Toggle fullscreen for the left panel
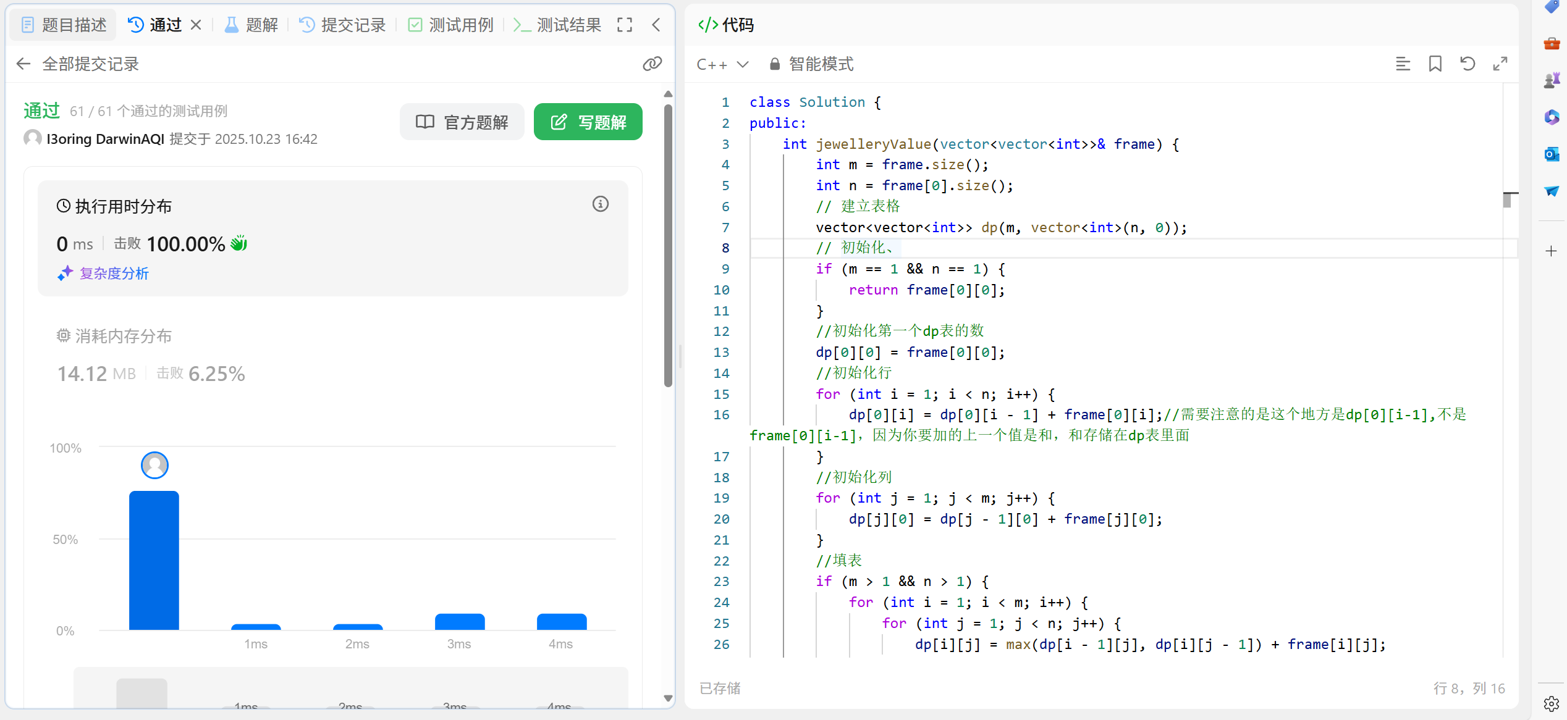 (624, 25)
